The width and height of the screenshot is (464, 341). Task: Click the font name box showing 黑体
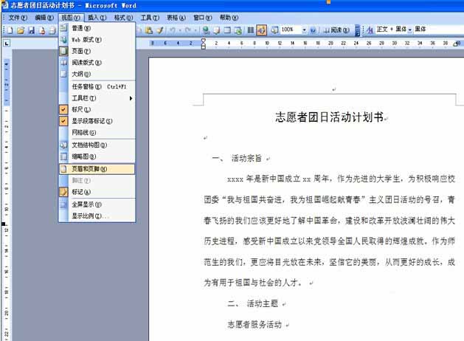pos(438,29)
